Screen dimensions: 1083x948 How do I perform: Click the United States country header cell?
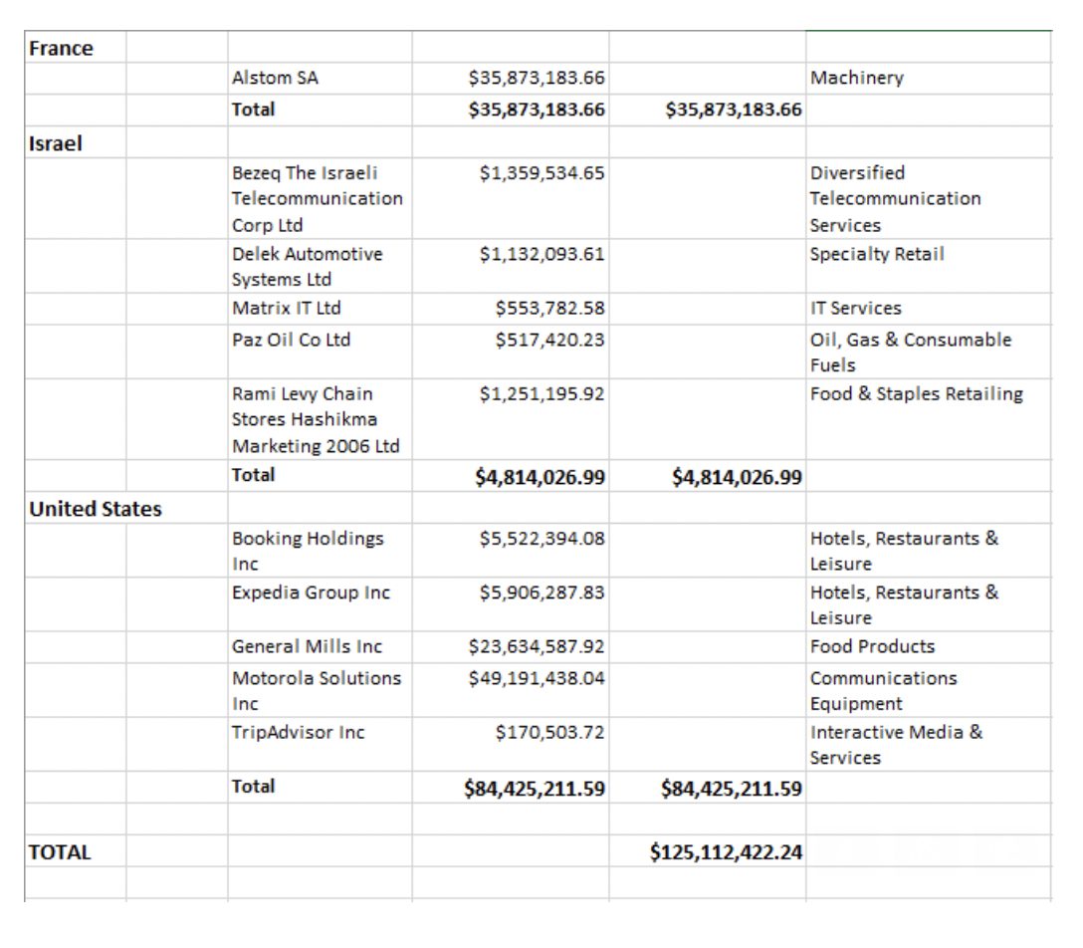(x=95, y=509)
